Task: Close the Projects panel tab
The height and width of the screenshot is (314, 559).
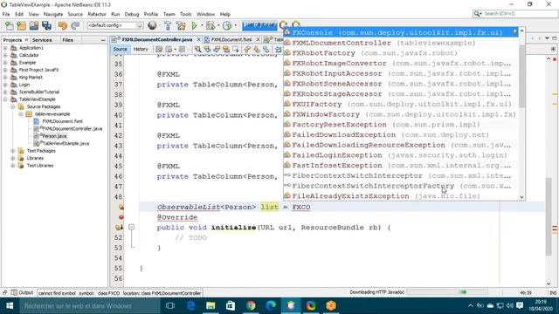Action: [x=26, y=40]
